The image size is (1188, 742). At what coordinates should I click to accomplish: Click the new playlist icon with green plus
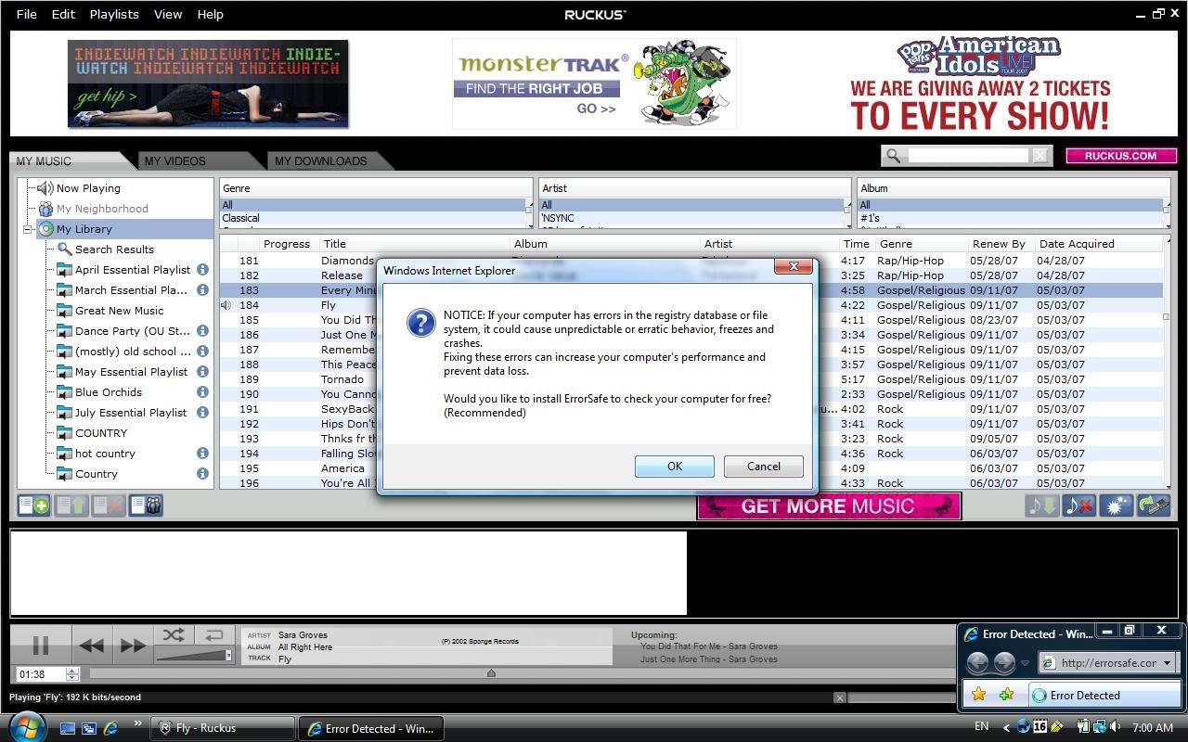(x=34, y=505)
